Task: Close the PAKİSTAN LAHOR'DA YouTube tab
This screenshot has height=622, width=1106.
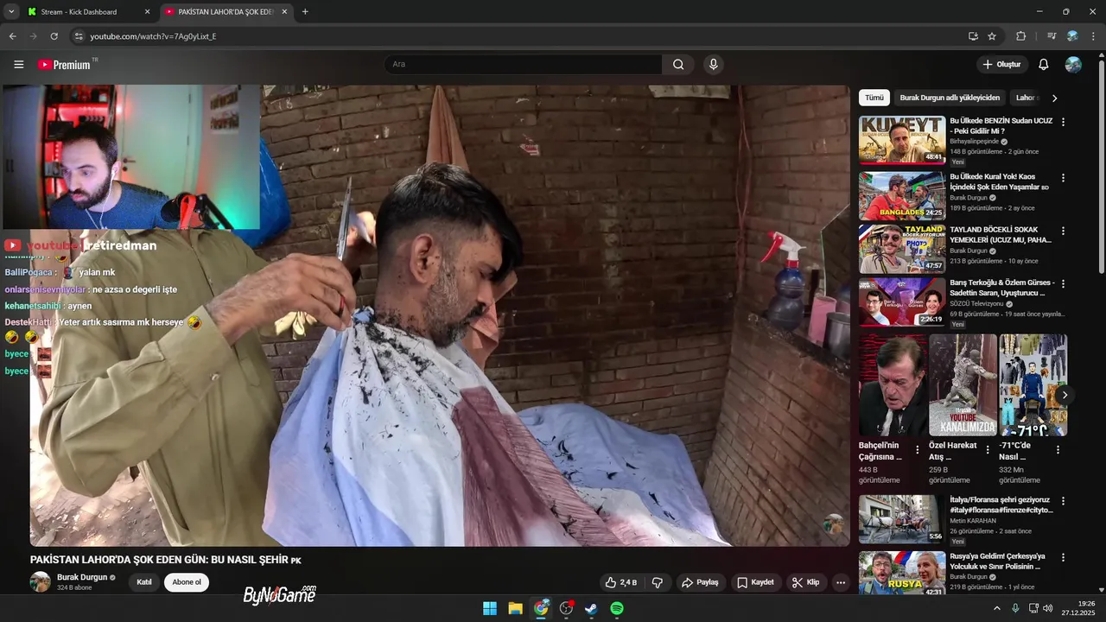Action: point(284,12)
